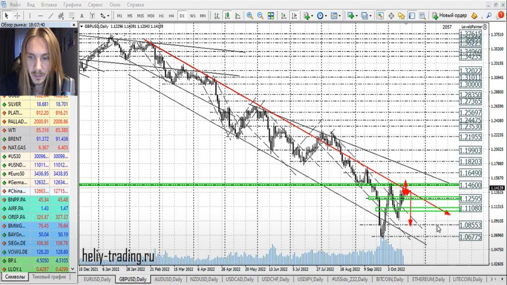Zoom in on the chart
The image size is (507, 285).
250,15
